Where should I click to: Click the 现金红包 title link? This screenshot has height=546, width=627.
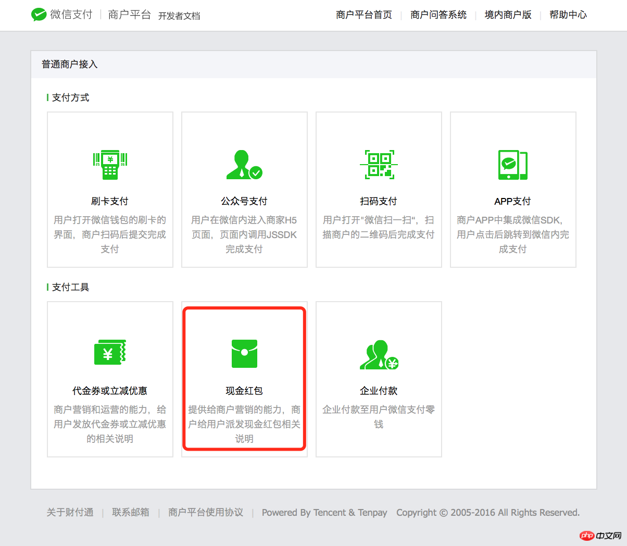[x=244, y=391]
